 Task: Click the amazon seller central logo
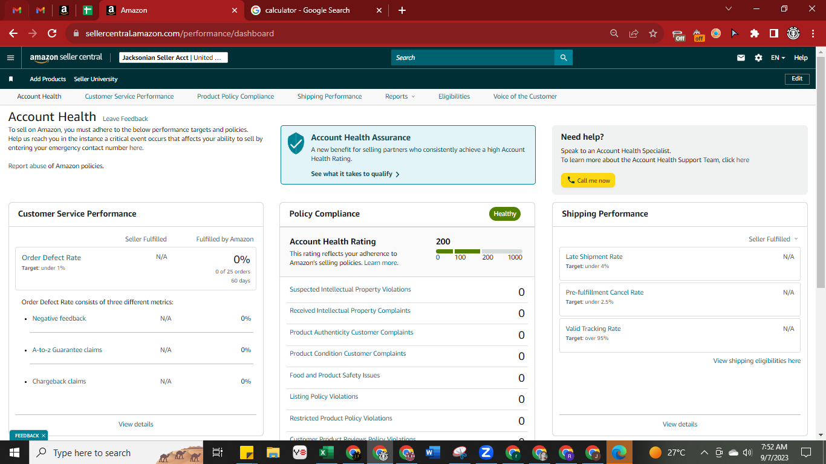[66, 57]
